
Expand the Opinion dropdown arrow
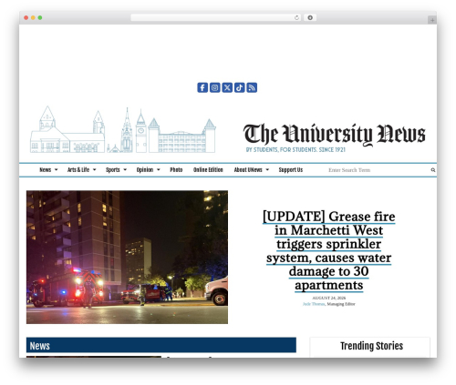point(159,170)
